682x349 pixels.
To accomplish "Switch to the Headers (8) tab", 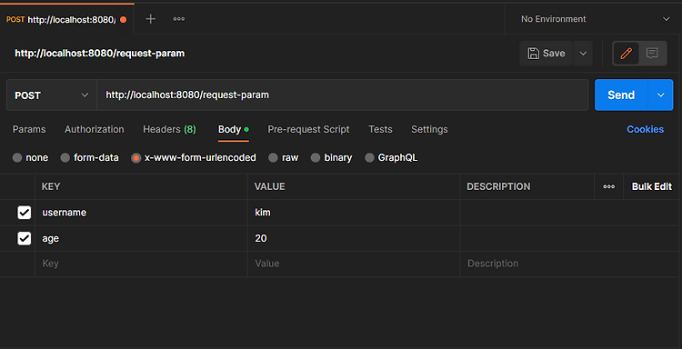I will [x=170, y=130].
